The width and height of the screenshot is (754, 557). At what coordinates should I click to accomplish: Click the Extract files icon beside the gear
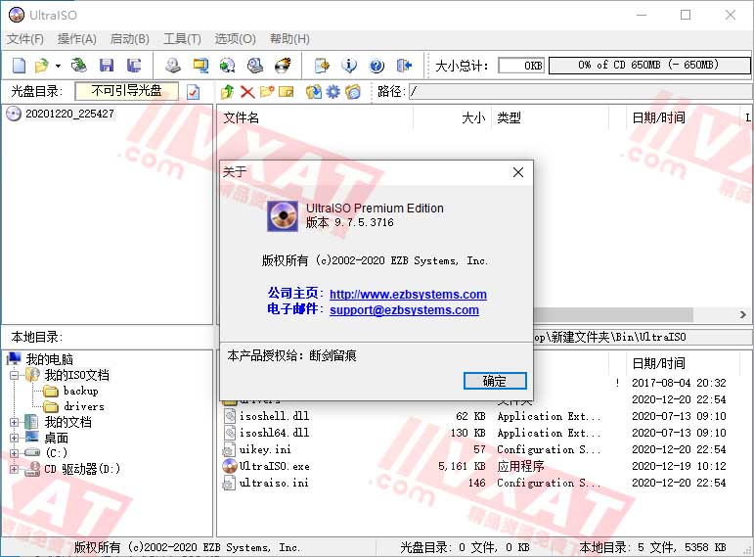pos(314,91)
